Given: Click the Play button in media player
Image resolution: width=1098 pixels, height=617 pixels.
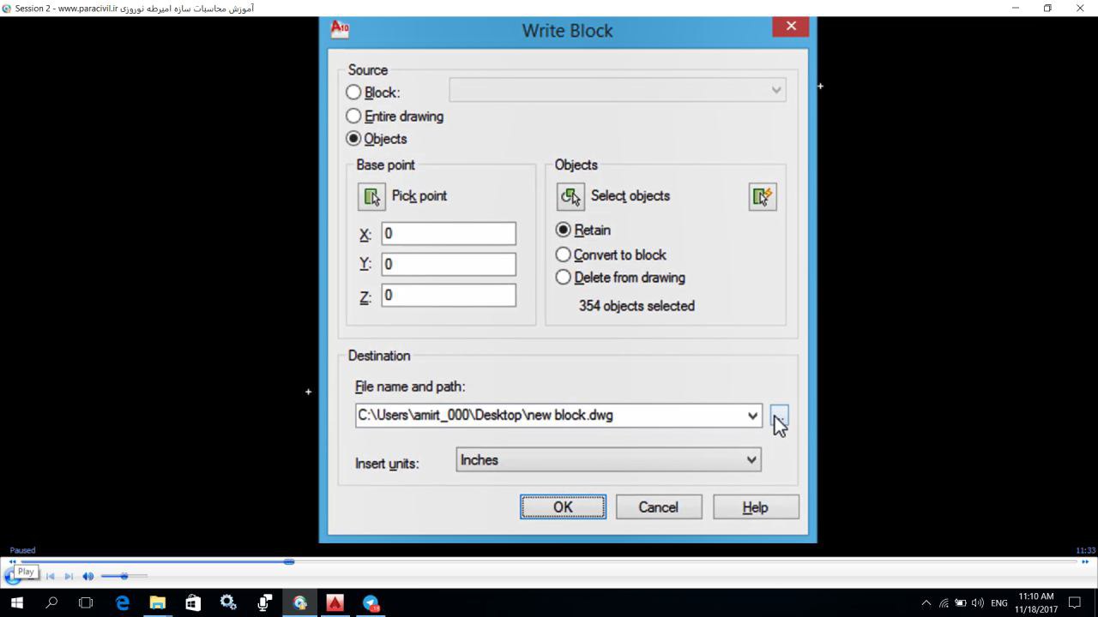Looking at the screenshot, I should [x=10, y=576].
